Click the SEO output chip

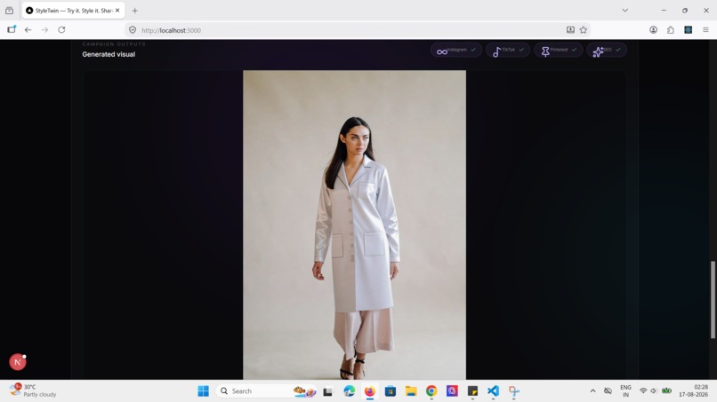point(607,51)
